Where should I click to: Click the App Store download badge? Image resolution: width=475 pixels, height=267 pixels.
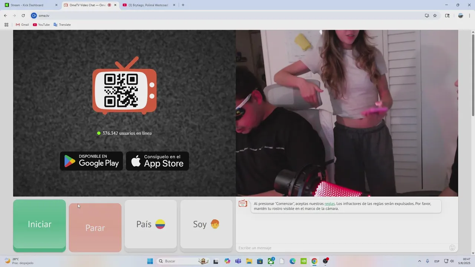click(157, 161)
